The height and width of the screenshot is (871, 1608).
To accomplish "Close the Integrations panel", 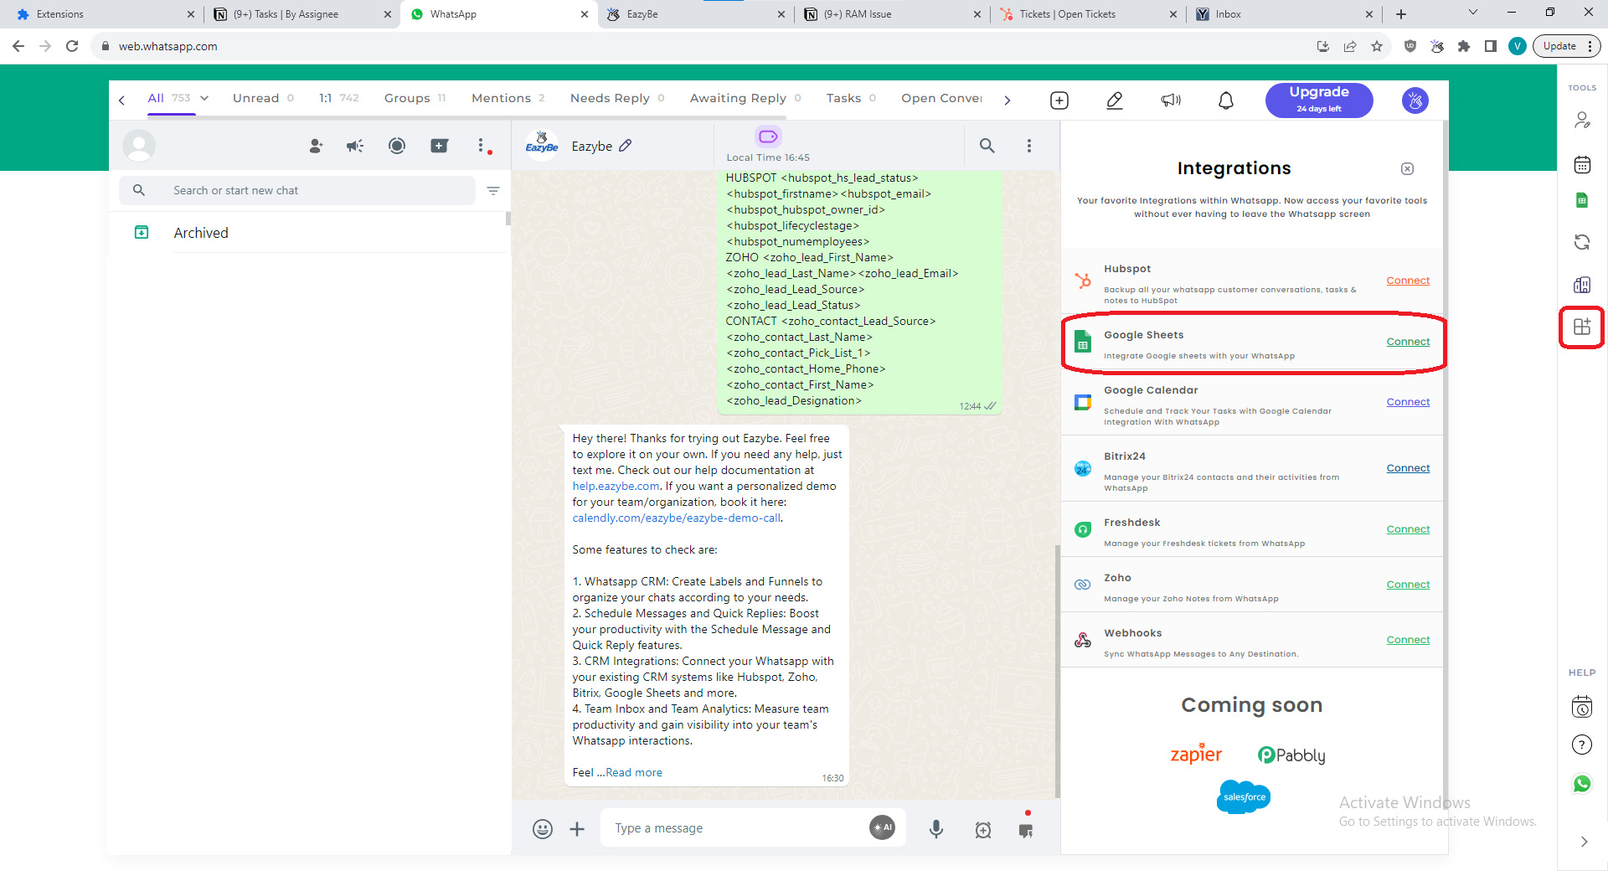I will point(1407,168).
